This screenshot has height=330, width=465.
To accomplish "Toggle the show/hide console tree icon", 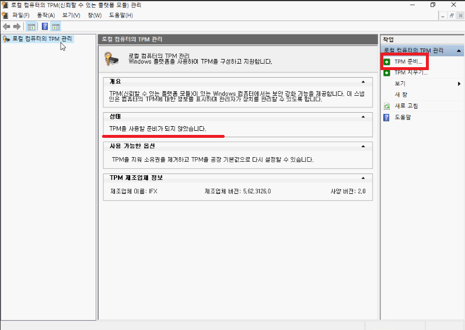I will click(x=31, y=27).
